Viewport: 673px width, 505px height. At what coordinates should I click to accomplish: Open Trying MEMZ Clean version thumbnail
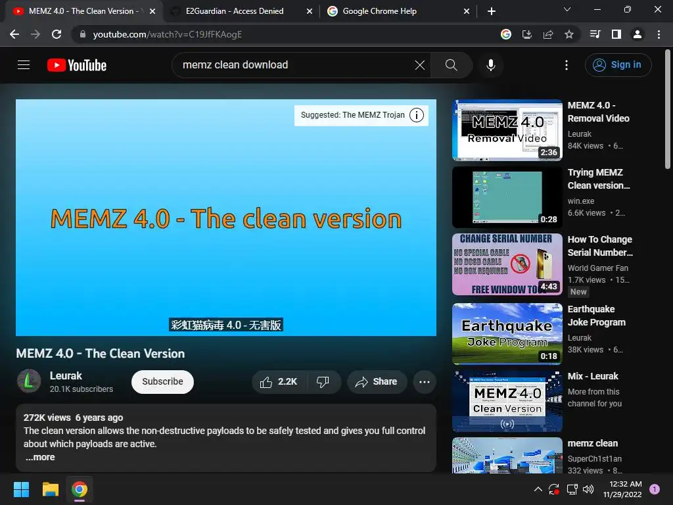point(507,197)
